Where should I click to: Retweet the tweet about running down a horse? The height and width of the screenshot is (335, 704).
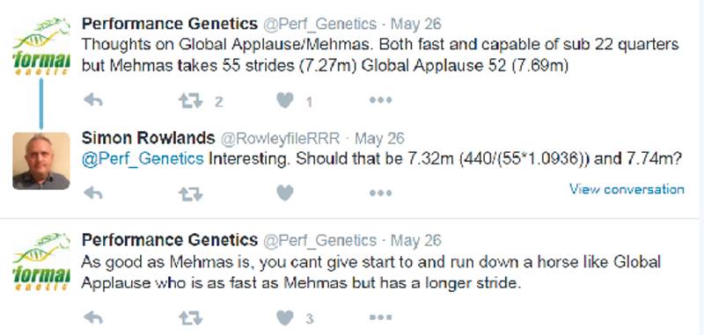tap(190, 318)
